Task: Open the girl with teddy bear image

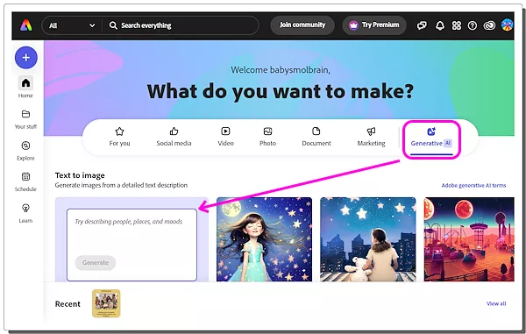Action: 367,239
